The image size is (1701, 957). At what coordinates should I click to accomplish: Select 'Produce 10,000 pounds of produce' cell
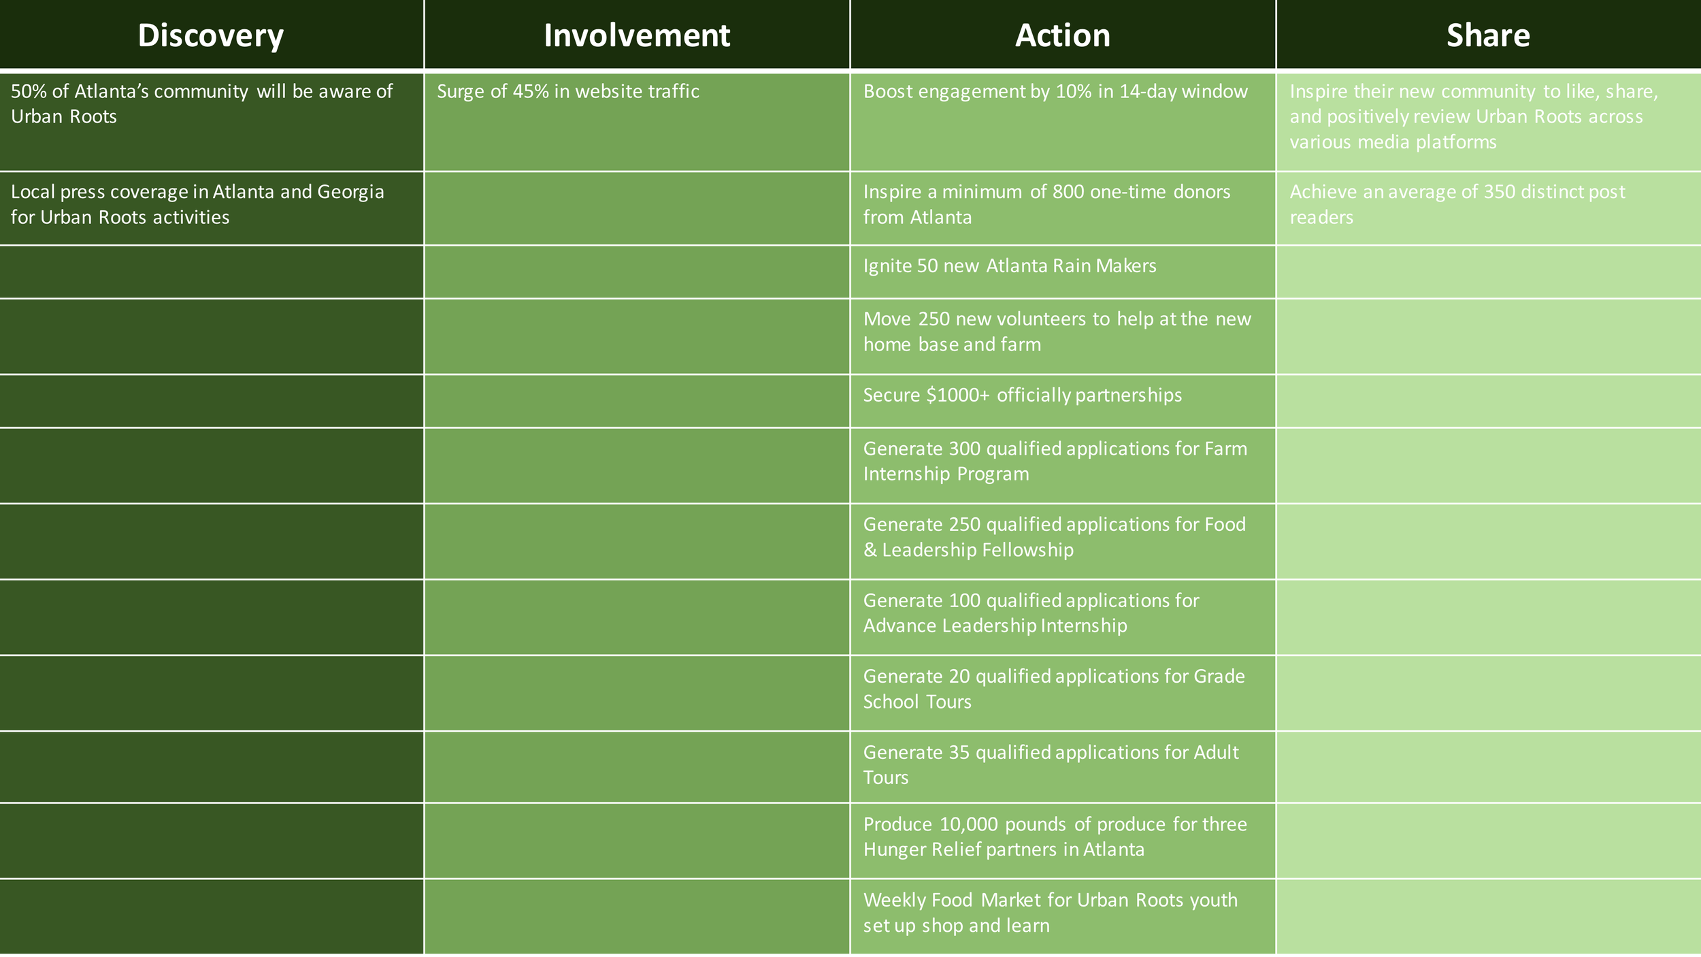coord(1063,841)
